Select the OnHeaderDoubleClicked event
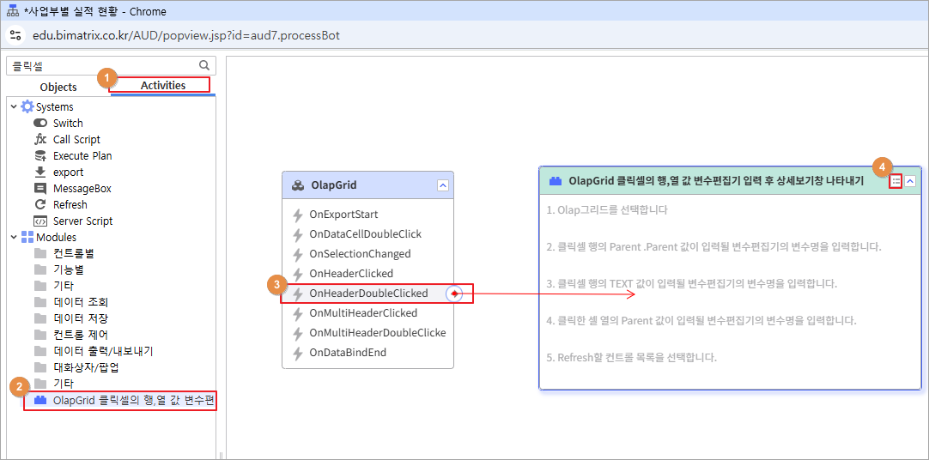929x460 pixels. [x=368, y=293]
